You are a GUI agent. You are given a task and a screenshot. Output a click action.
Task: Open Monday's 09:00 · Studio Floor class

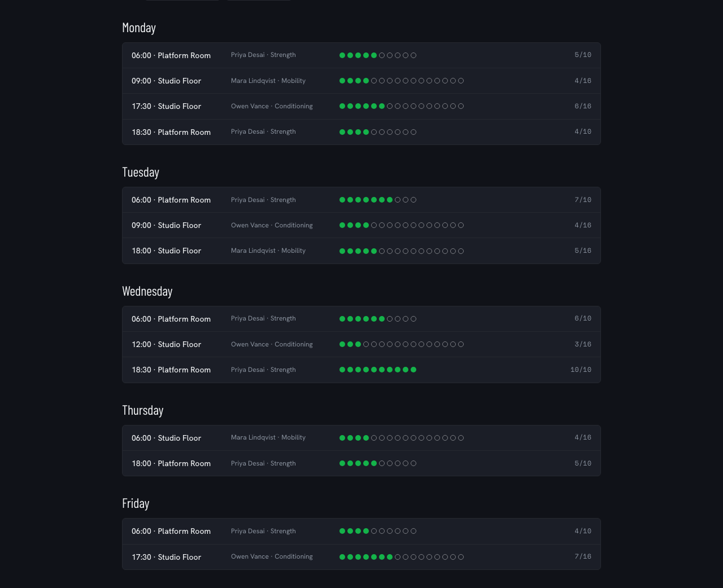(361, 81)
